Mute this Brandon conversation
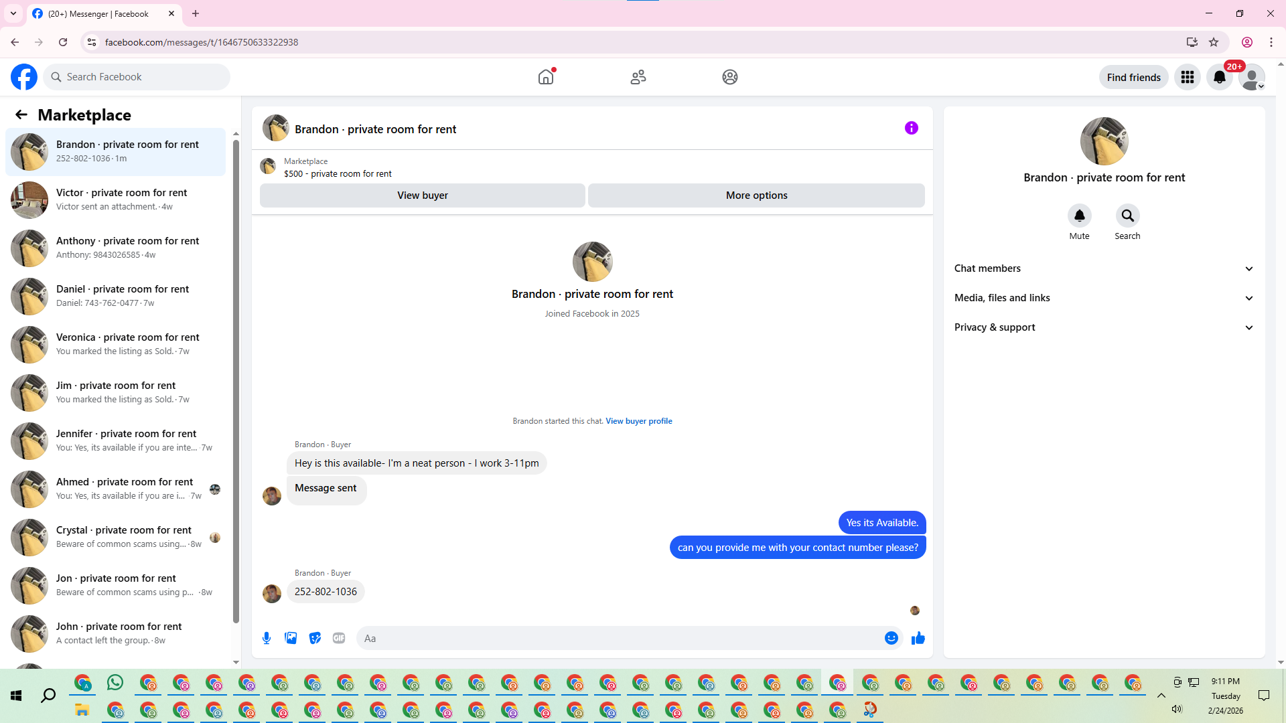Viewport: 1286px width, 723px height. (1079, 216)
